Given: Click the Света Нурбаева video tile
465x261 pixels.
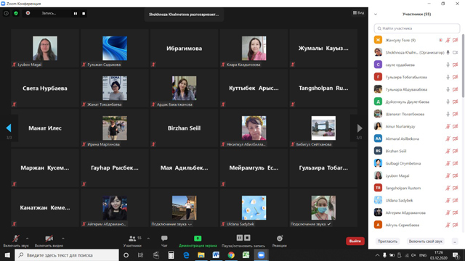Looking at the screenshot, I should [45, 88].
